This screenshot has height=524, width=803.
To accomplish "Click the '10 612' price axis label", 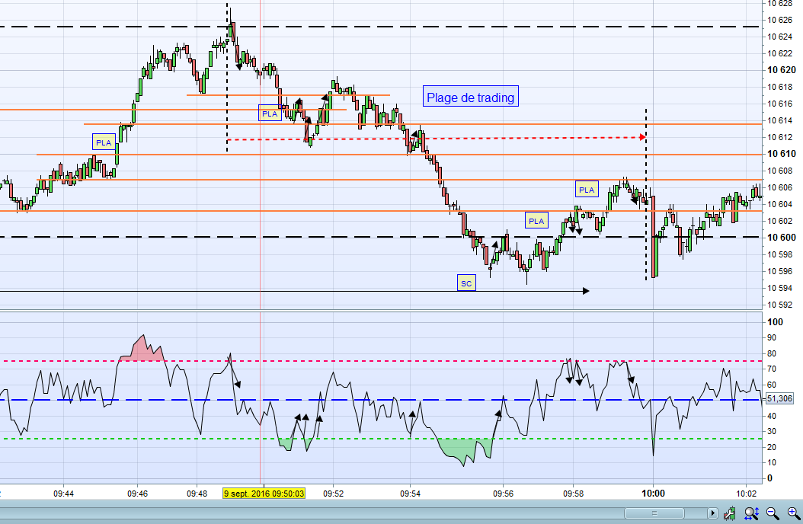I will tap(779, 137).
